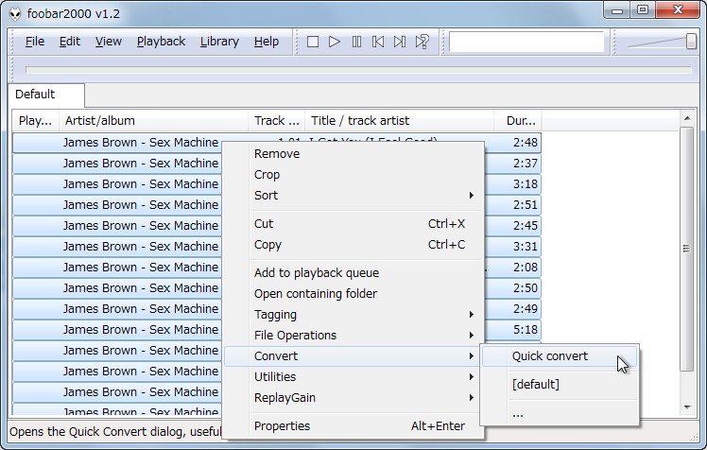Click the Play... column header

click(x=35, y=120)
